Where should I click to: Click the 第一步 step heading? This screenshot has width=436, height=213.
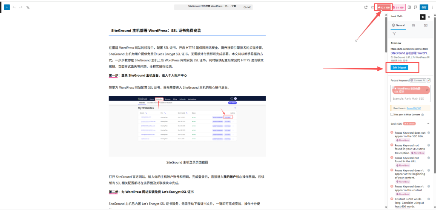coord(148,75)
